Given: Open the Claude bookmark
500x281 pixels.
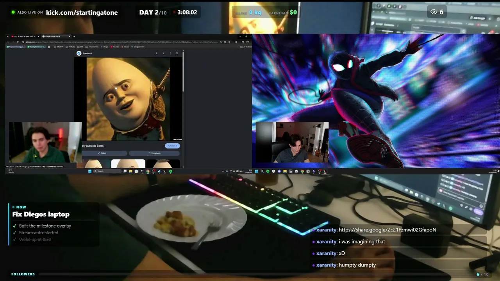Looking at the screenshot, I should 125,47.
